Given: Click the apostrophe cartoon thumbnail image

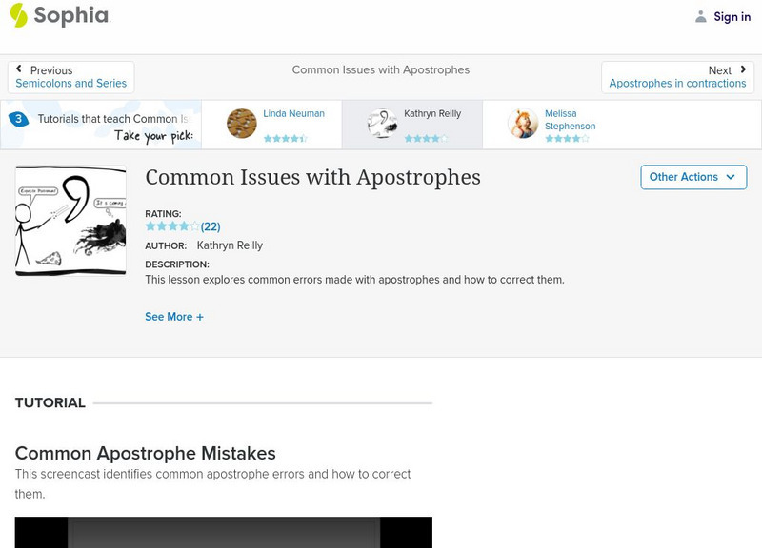Looking at the screenshot, I should pyautogui.click(x=70, y=221).
